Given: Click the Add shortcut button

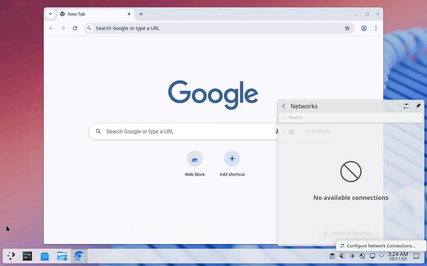Looking at the screenshot, I should coord(232,164).
